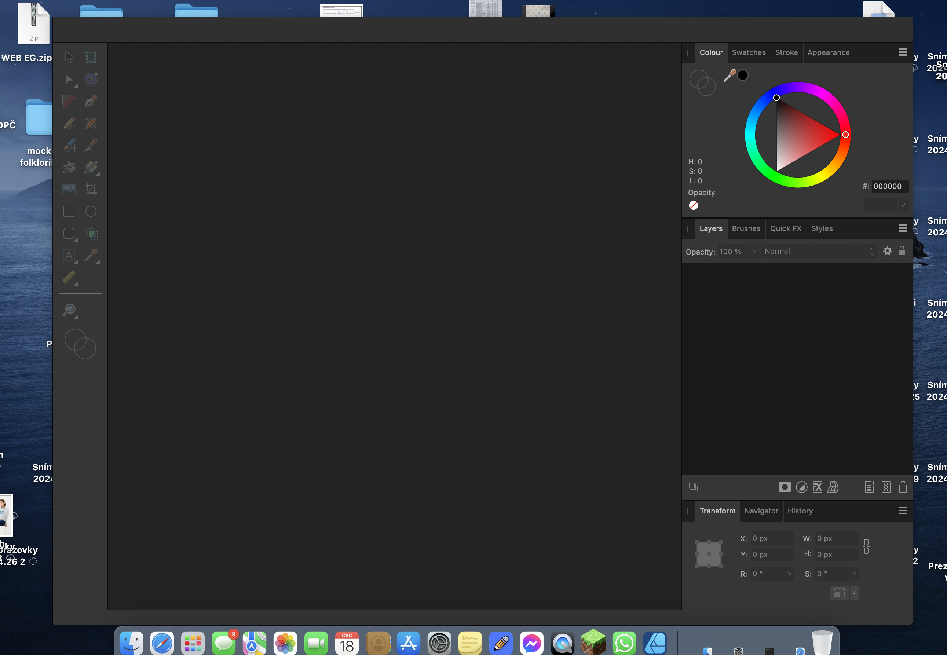This screenshot has height=655, width=947.
Task: Switch to the Brushes tab
Action: pos(746,228)
